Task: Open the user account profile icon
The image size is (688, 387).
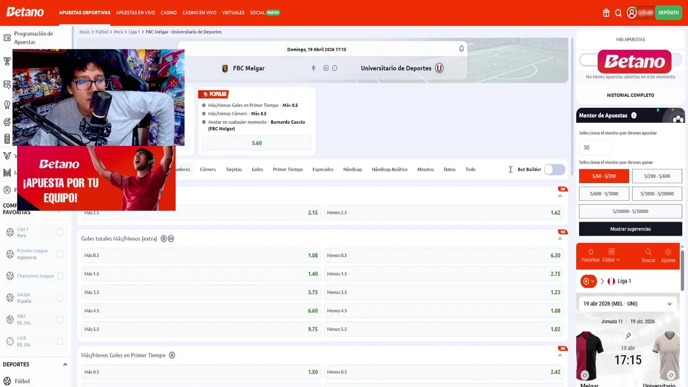Action: tap(632, 13)
